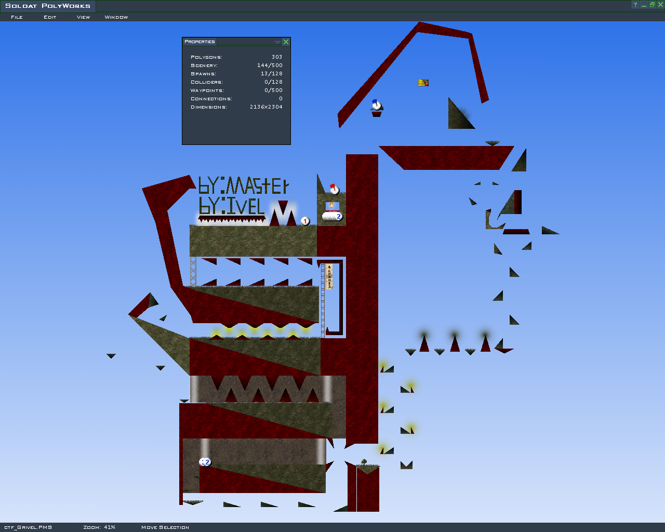Click the Zoom 41% status bar readout
The image size is (665, 532).
coord(99,527)
